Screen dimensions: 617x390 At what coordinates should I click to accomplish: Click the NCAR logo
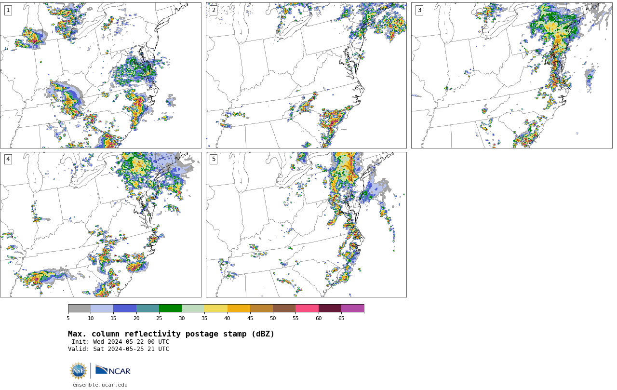point(113,370)
